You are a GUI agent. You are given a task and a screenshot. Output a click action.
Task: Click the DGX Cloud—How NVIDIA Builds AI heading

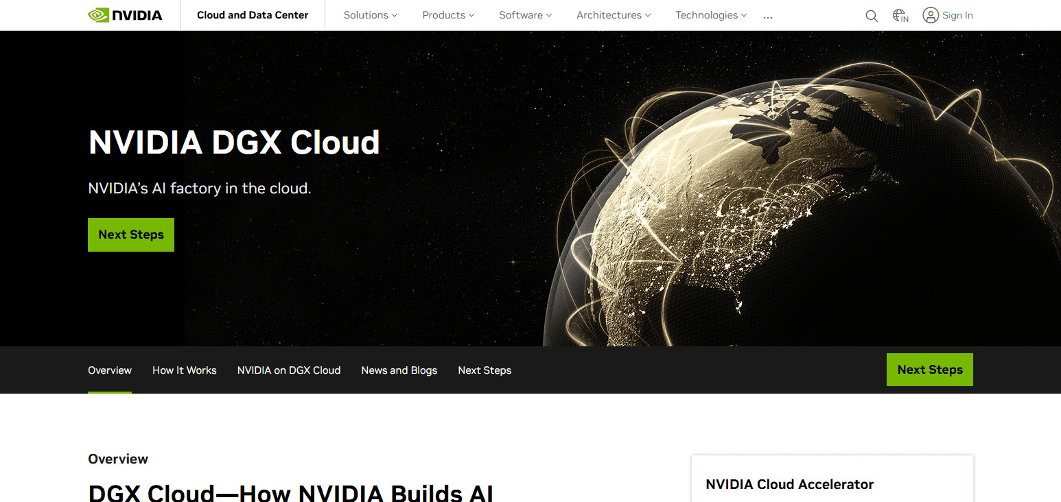click(291, 492)
